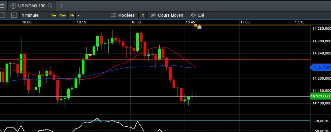The width and height of the screenshot is (331, 132).
Task: Switch to 4h timeframe
Action: (72, 15)
